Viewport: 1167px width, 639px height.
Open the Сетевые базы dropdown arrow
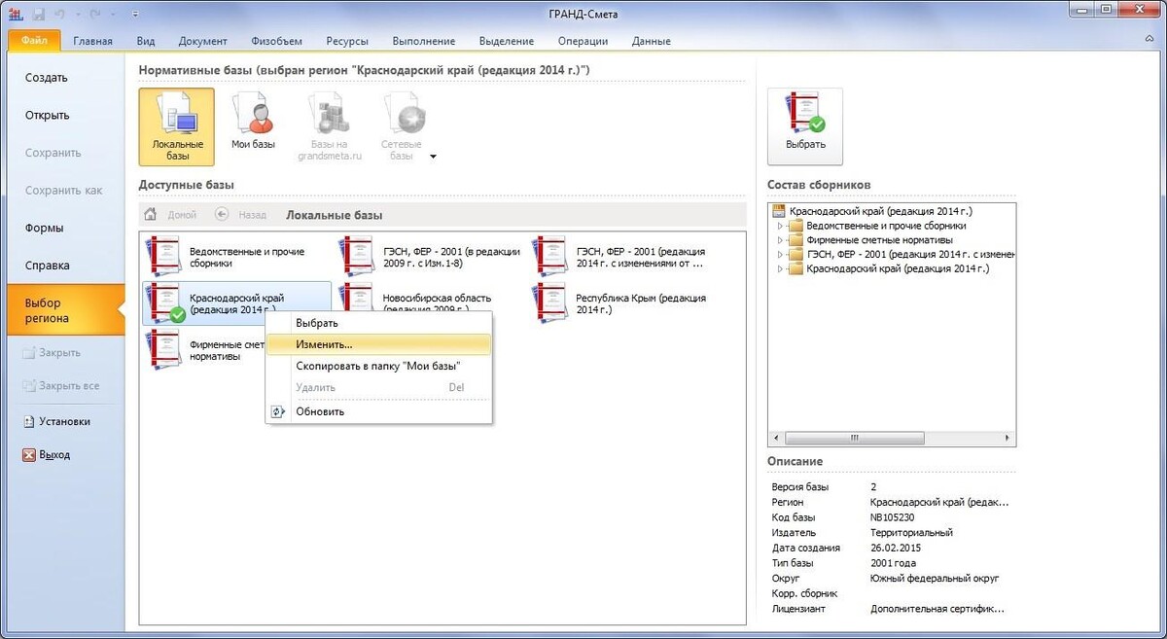(x=433, y=156)
